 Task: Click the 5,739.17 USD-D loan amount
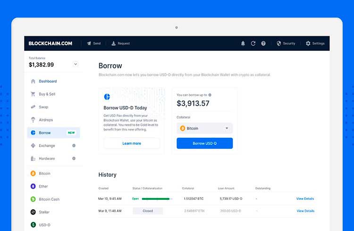[x=231, y=199]
